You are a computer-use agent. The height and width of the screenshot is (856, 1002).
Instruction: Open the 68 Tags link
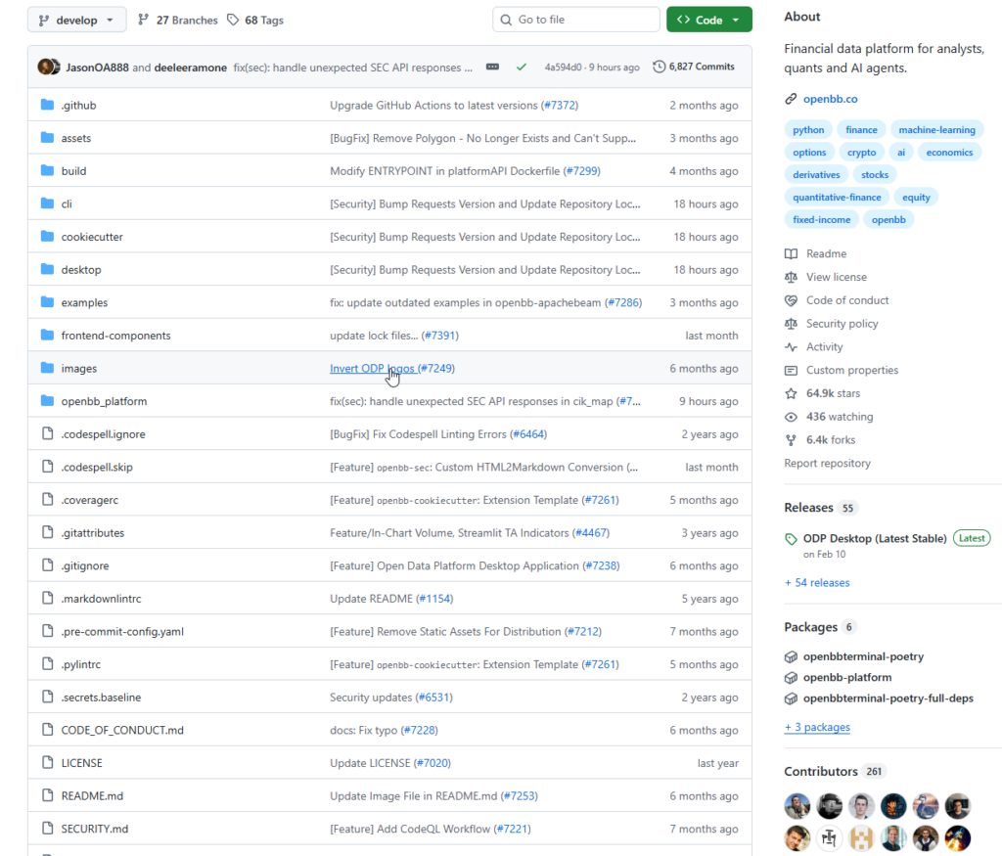[x=254, y=20]
